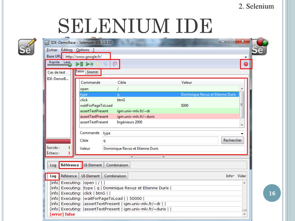
Task: Click the Se red-green lights logo icon
Action: 260,47
